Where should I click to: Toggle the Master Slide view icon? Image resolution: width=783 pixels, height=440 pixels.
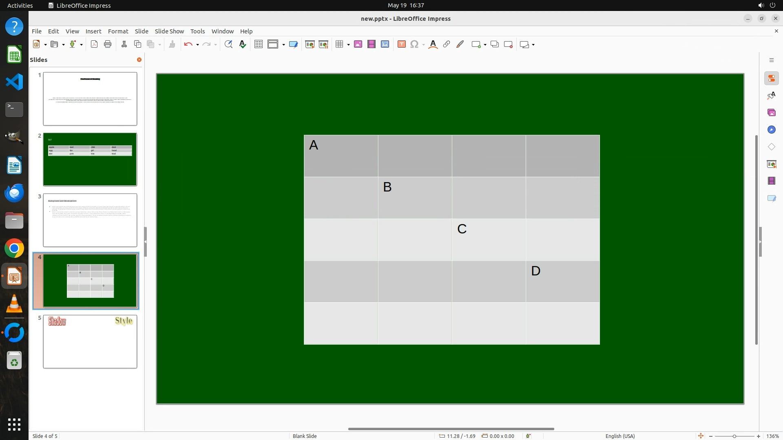(293, 44)
